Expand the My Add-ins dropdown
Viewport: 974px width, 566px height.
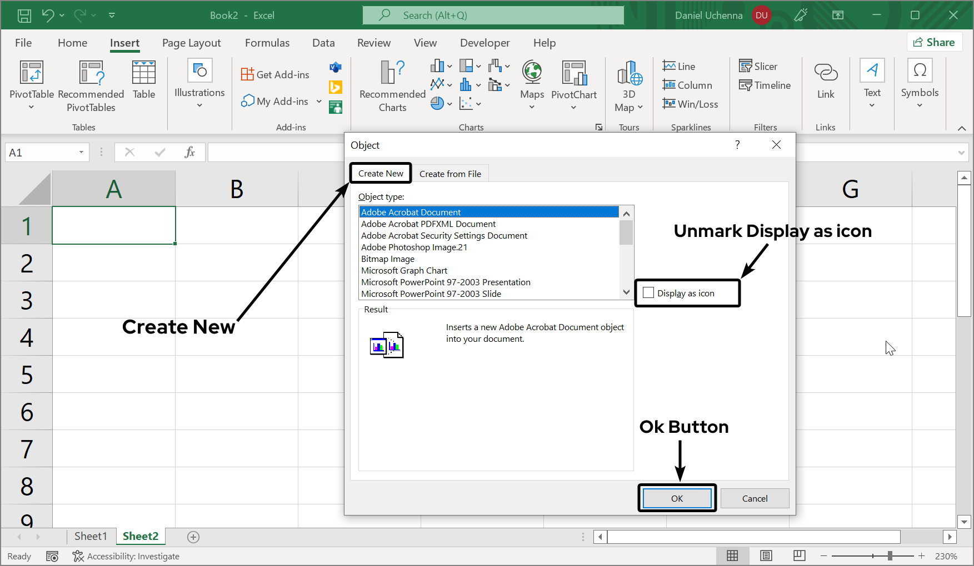pyautogui.click(x=318, y=102)
